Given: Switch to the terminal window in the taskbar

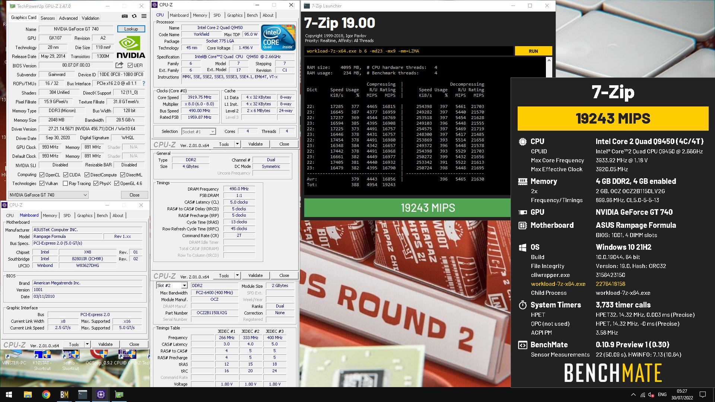Looking at the screenshot, I should tap(82, 395).
